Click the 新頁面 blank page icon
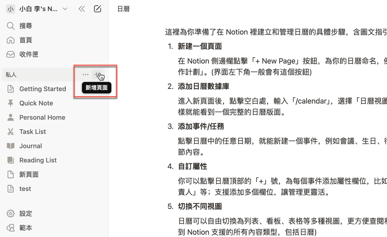This screenshot has width=387, height=237. pos(11,175)
